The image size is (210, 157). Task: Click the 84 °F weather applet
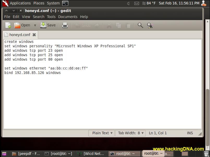149,3
